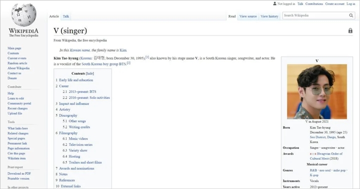Open Cite this page link
This screenshot has width=360, height=189.
[16, 153]
